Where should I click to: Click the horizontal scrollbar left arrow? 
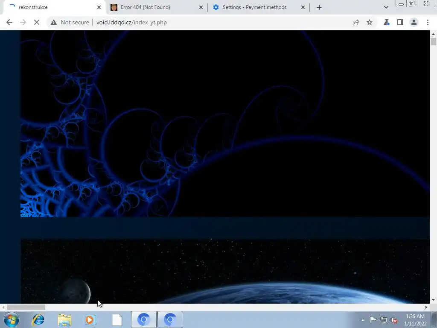[x=3, y=307]
